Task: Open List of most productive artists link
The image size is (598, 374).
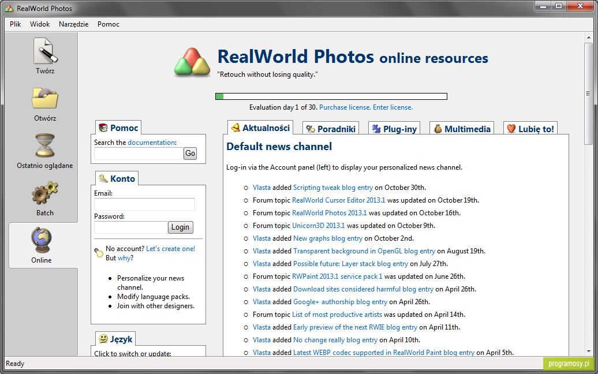Action: pos(337,315)
